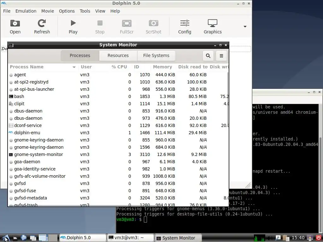Screen dimensions: 323x242
Task: Select the agent process row
Action: click(118, 75)
